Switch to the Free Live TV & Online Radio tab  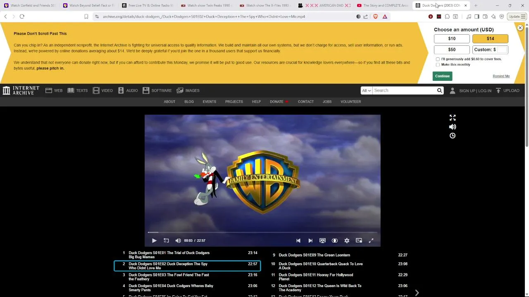pos(148,5)
